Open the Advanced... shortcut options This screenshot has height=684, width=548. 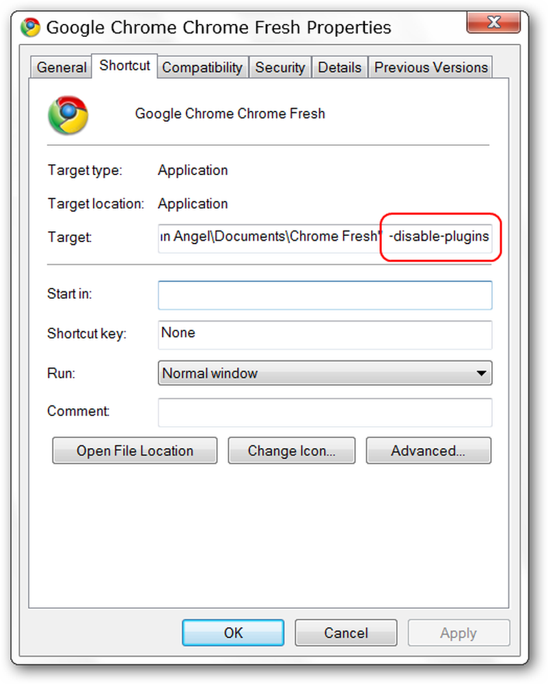pyautogui.click(x=428, y=451)
